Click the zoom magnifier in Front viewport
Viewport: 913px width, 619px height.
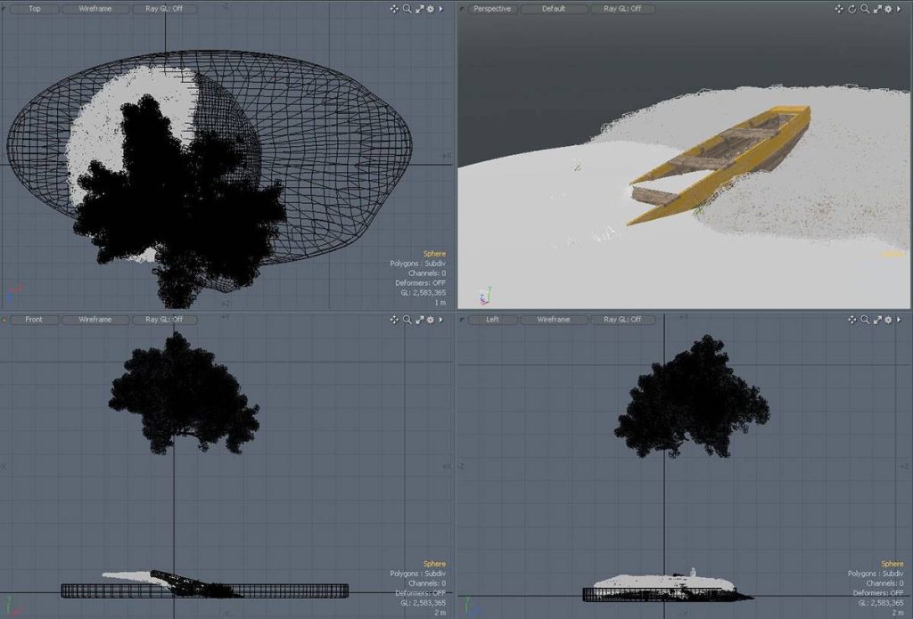(407, 320)
